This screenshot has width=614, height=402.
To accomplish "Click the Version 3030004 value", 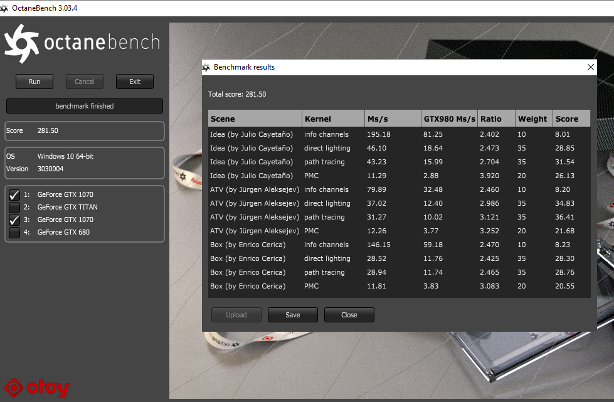I will (x=51, y=169).
